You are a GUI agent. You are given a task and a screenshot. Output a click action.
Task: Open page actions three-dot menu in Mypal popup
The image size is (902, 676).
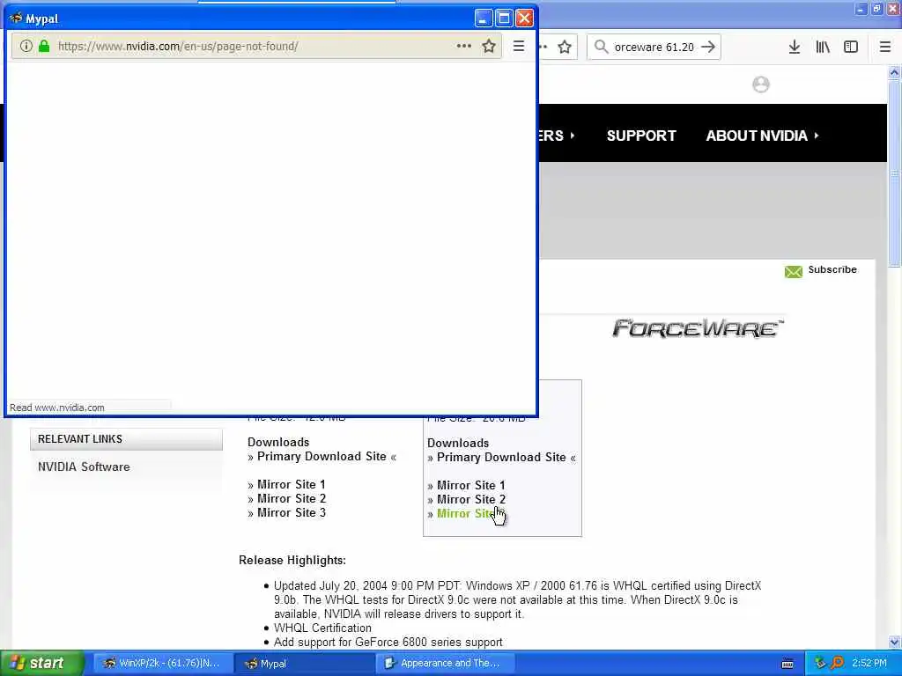(x=463, y=46)
